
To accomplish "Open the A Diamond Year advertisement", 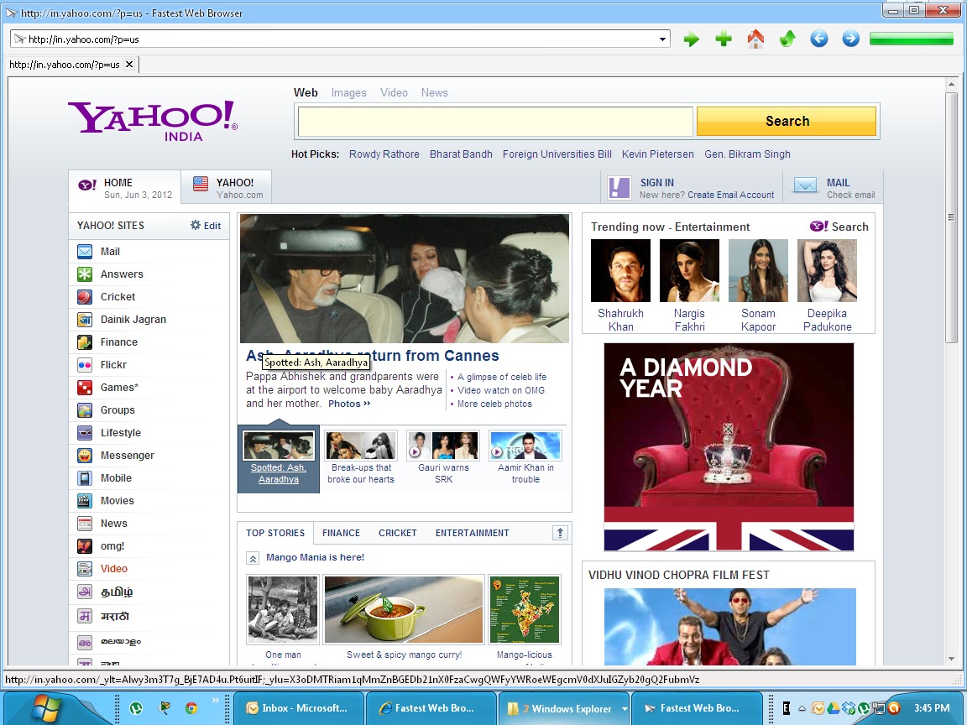I will 729,447.
